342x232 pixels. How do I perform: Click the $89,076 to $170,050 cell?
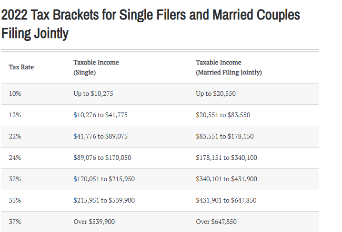pyautogui.click(x=102, y=158)
